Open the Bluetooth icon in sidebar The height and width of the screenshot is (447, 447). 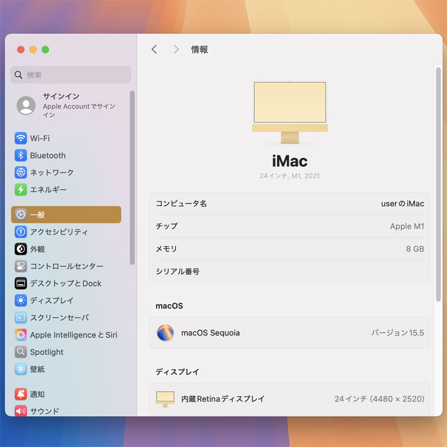(x=21, y=156)
